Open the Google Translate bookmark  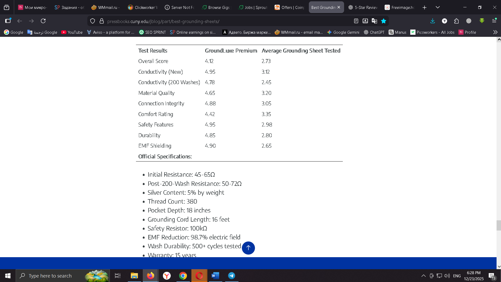[x=42, y=32]
